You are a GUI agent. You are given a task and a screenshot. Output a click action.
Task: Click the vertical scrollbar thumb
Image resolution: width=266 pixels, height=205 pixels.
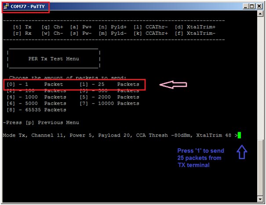[260, 168]
